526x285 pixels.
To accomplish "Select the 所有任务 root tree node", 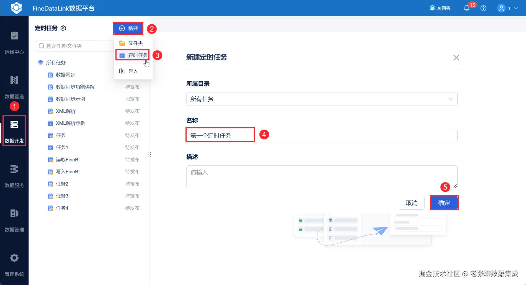I will click(56, 63).
